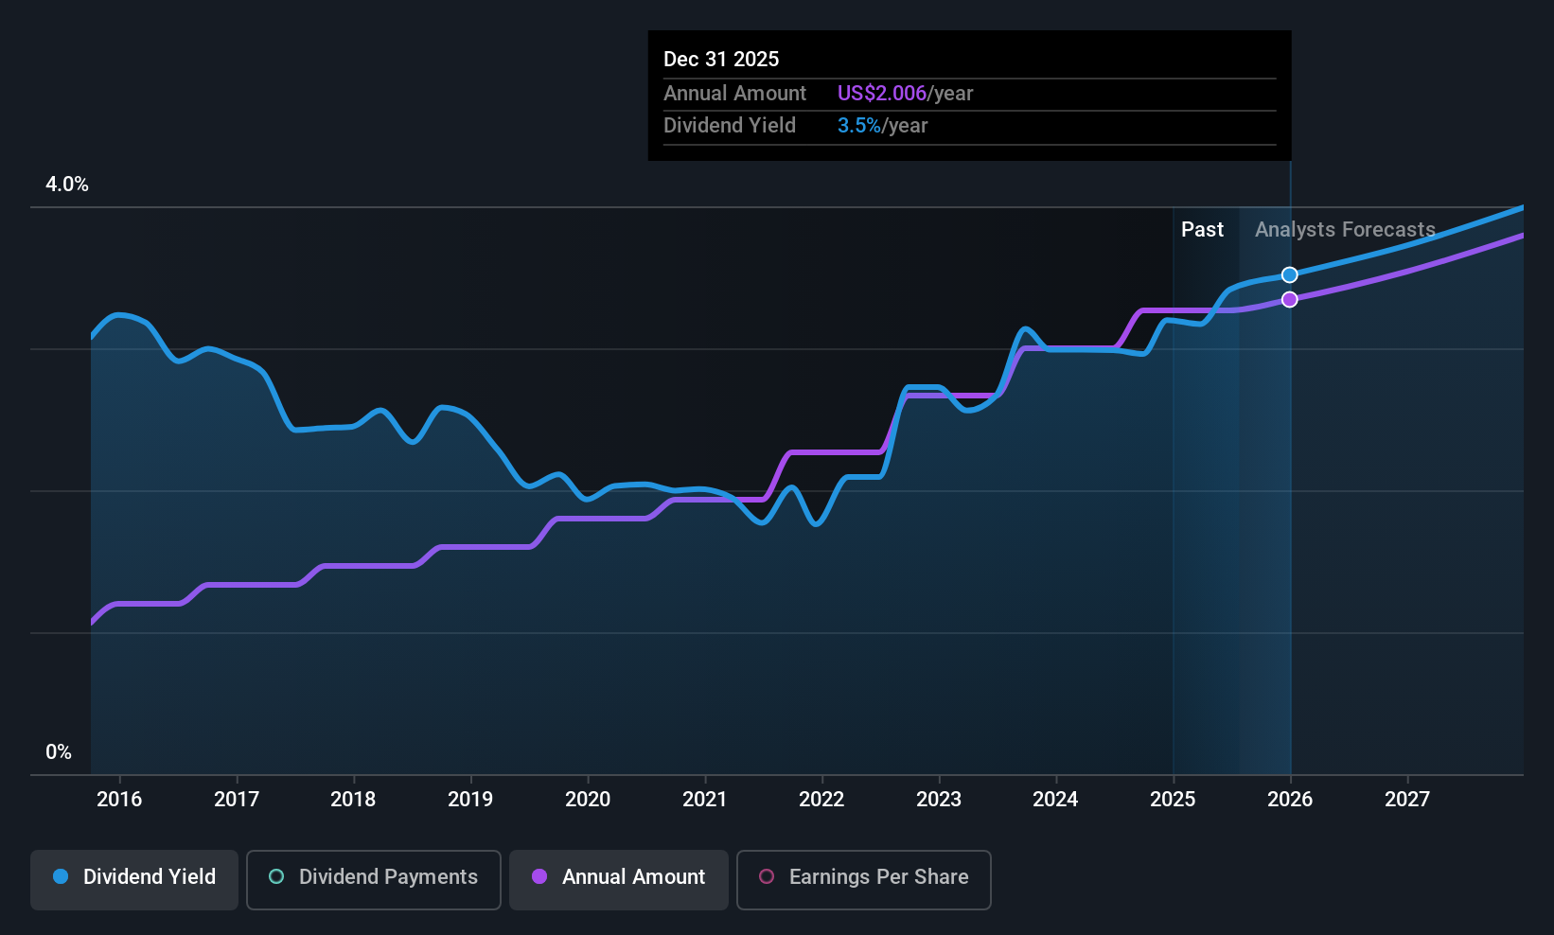Click the blue Dividend Yield data point marker
The width and height of the screenshot is (1554, 935).
point(1289,275)
